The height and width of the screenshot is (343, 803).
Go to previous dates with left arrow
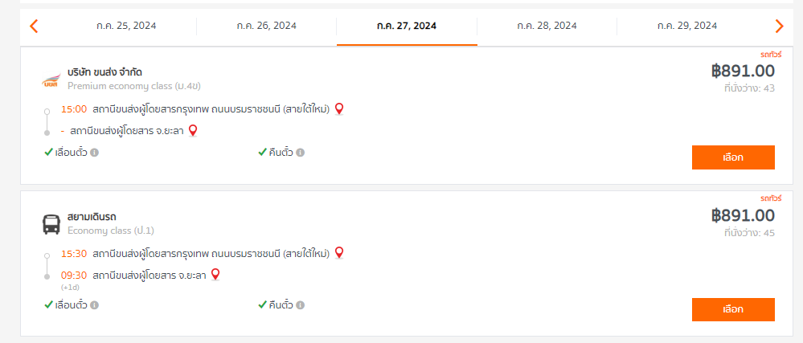coord(34,27)
